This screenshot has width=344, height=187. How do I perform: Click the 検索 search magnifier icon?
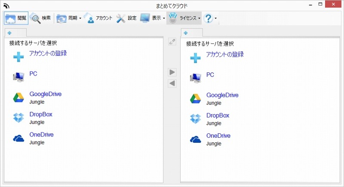(x=35, y=18)
